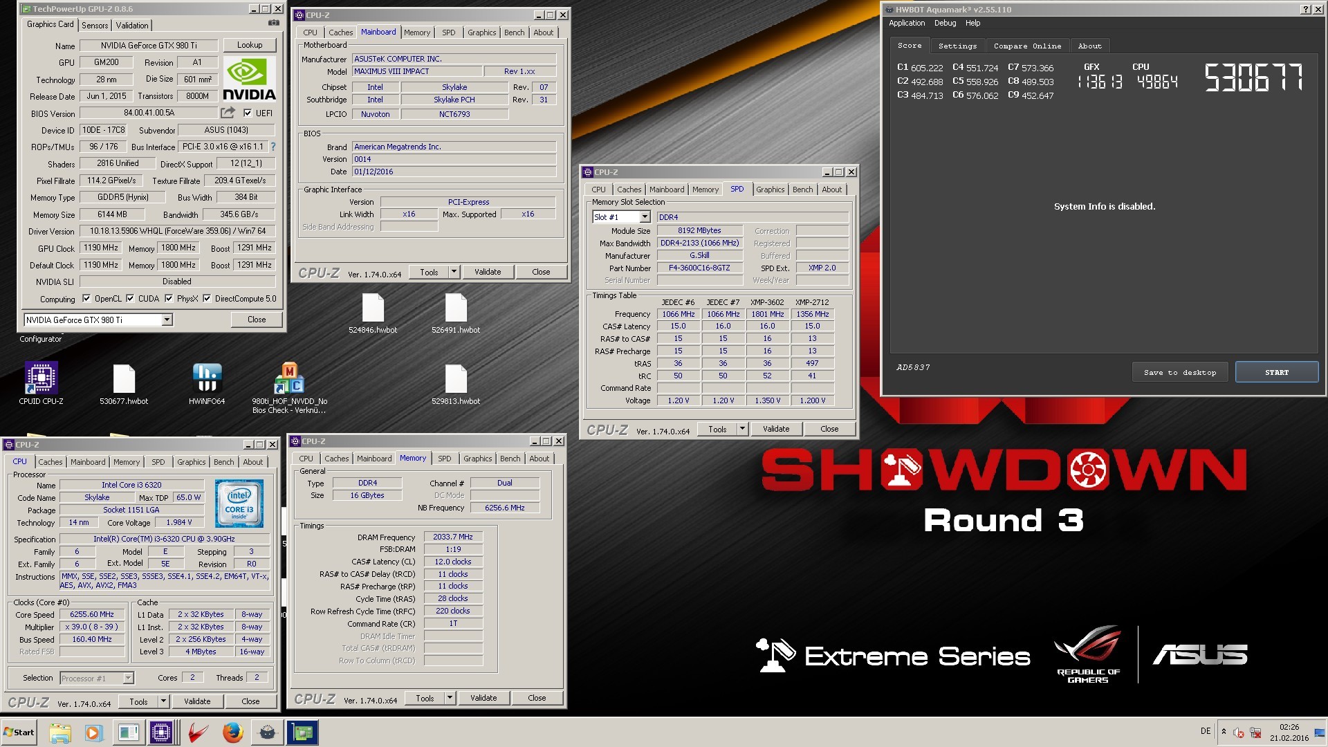Select the 530677.hwbot desktop file

click(124, 385)
